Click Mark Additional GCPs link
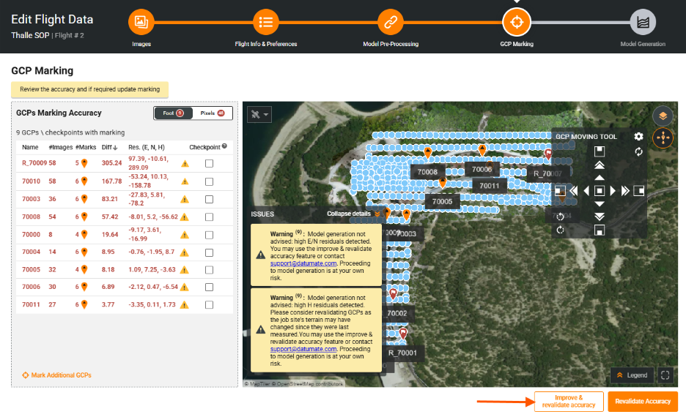The image size is (686, 417). (x=57, y=375)
